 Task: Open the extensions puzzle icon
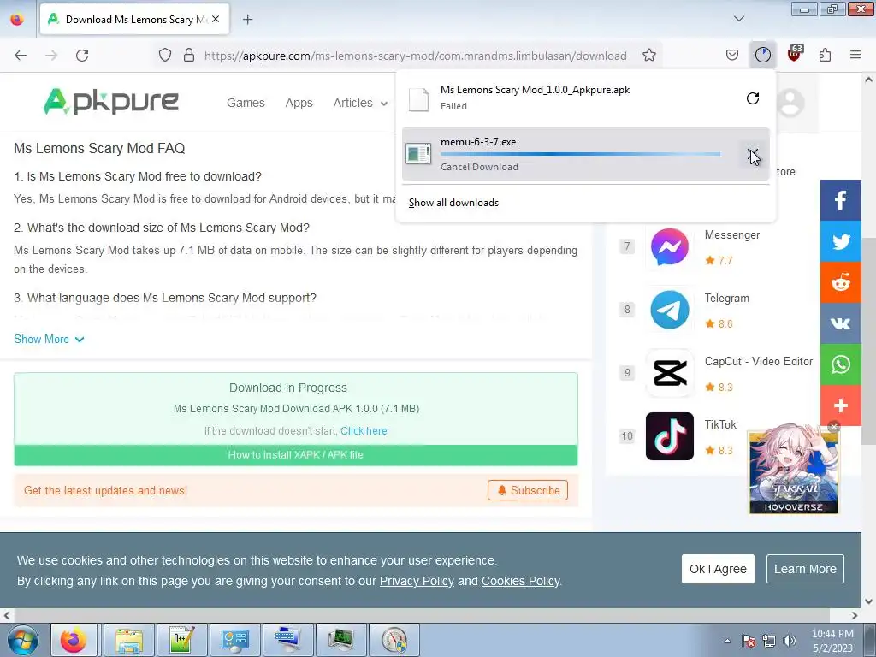tap(825, 55)
